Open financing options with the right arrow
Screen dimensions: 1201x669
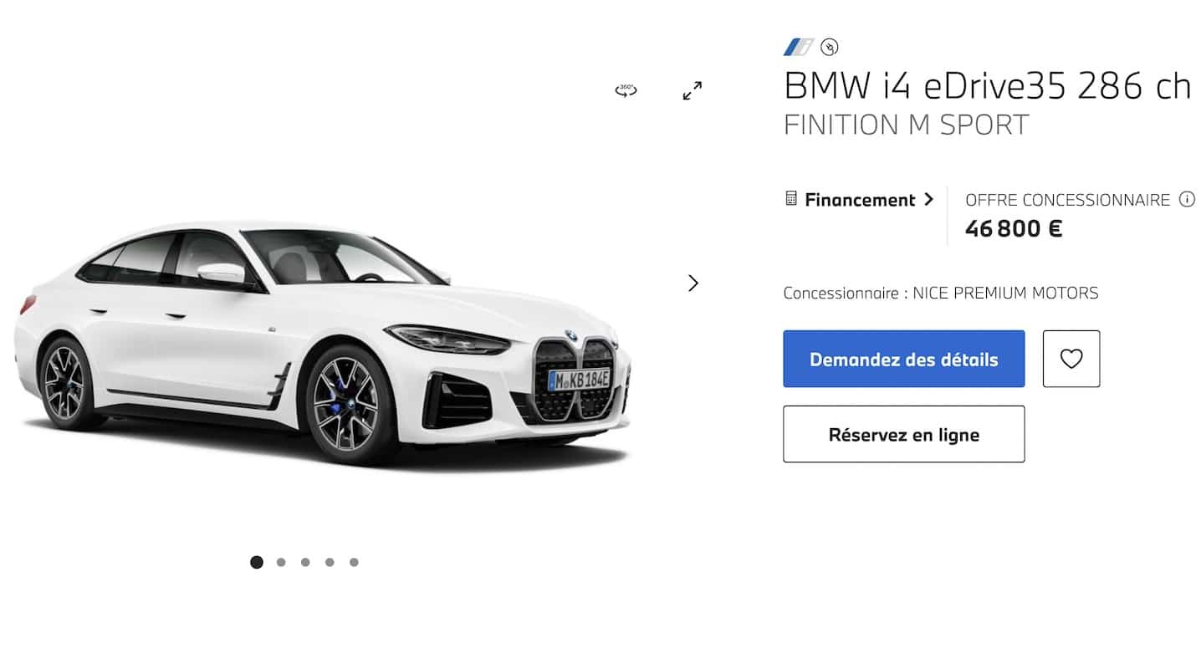(x=928, y=199)
